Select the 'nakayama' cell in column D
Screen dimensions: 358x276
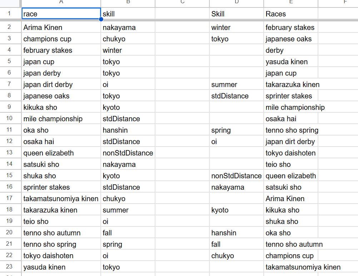pos(237,187)
